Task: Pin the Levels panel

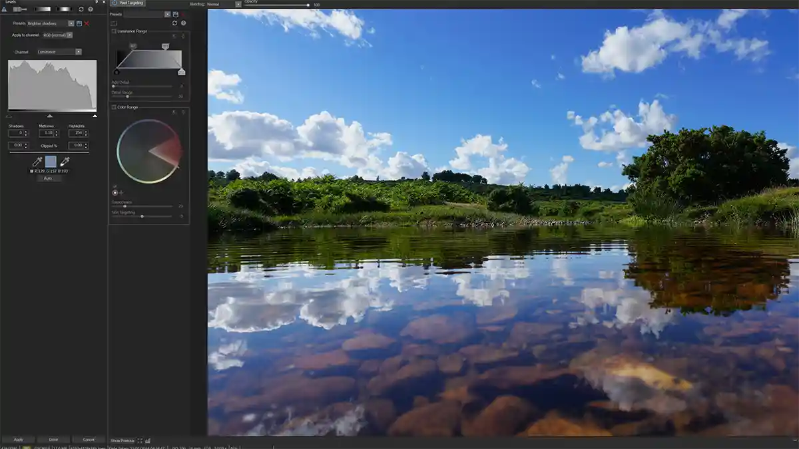Action: (x=97, y=2)
